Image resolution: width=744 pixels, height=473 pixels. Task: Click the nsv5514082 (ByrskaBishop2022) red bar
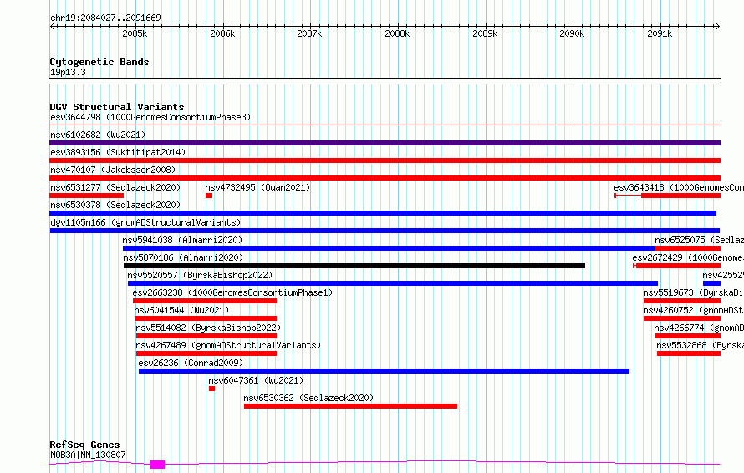(206, 336)
